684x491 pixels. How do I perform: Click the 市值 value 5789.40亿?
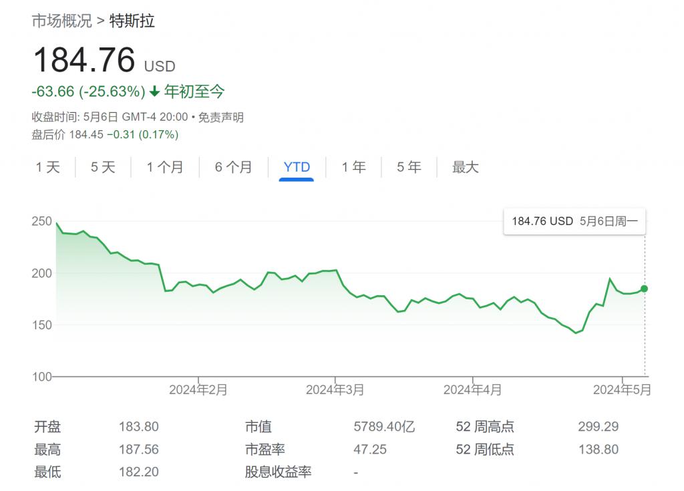(383, 427)
